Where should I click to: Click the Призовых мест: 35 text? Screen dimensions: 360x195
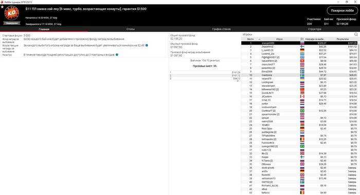point(205,66)
